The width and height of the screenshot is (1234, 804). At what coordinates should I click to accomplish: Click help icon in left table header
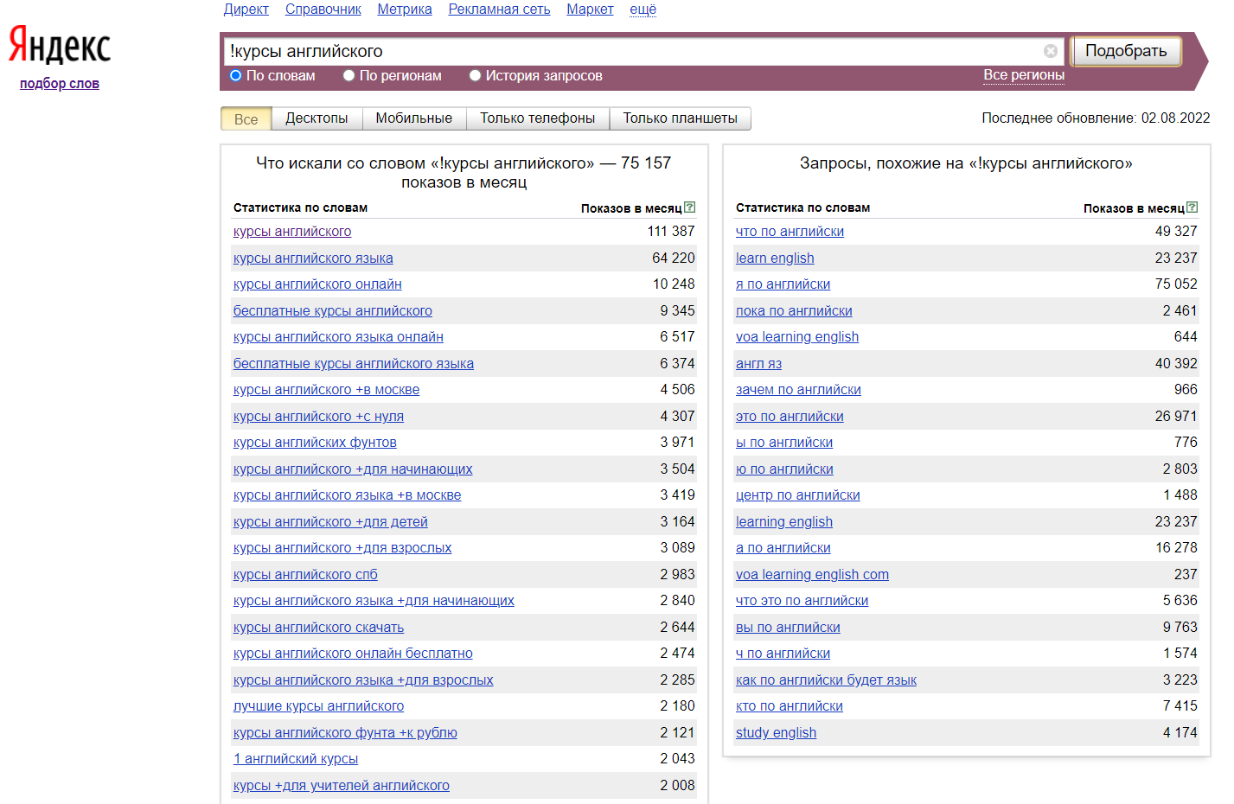[x=689, y=207]
